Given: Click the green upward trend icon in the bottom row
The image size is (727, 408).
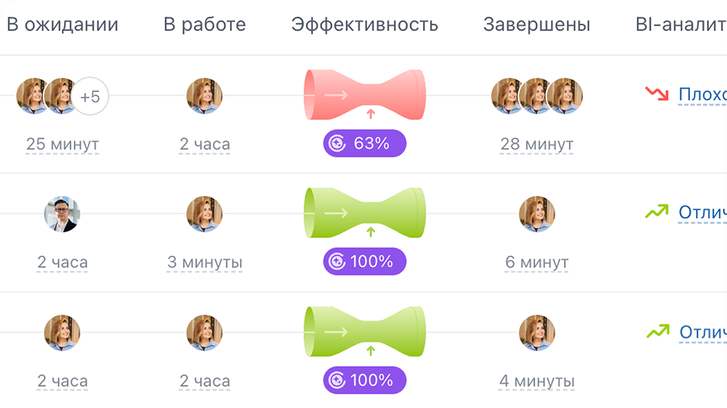Looking at the screenshot, I should (657, 331).
